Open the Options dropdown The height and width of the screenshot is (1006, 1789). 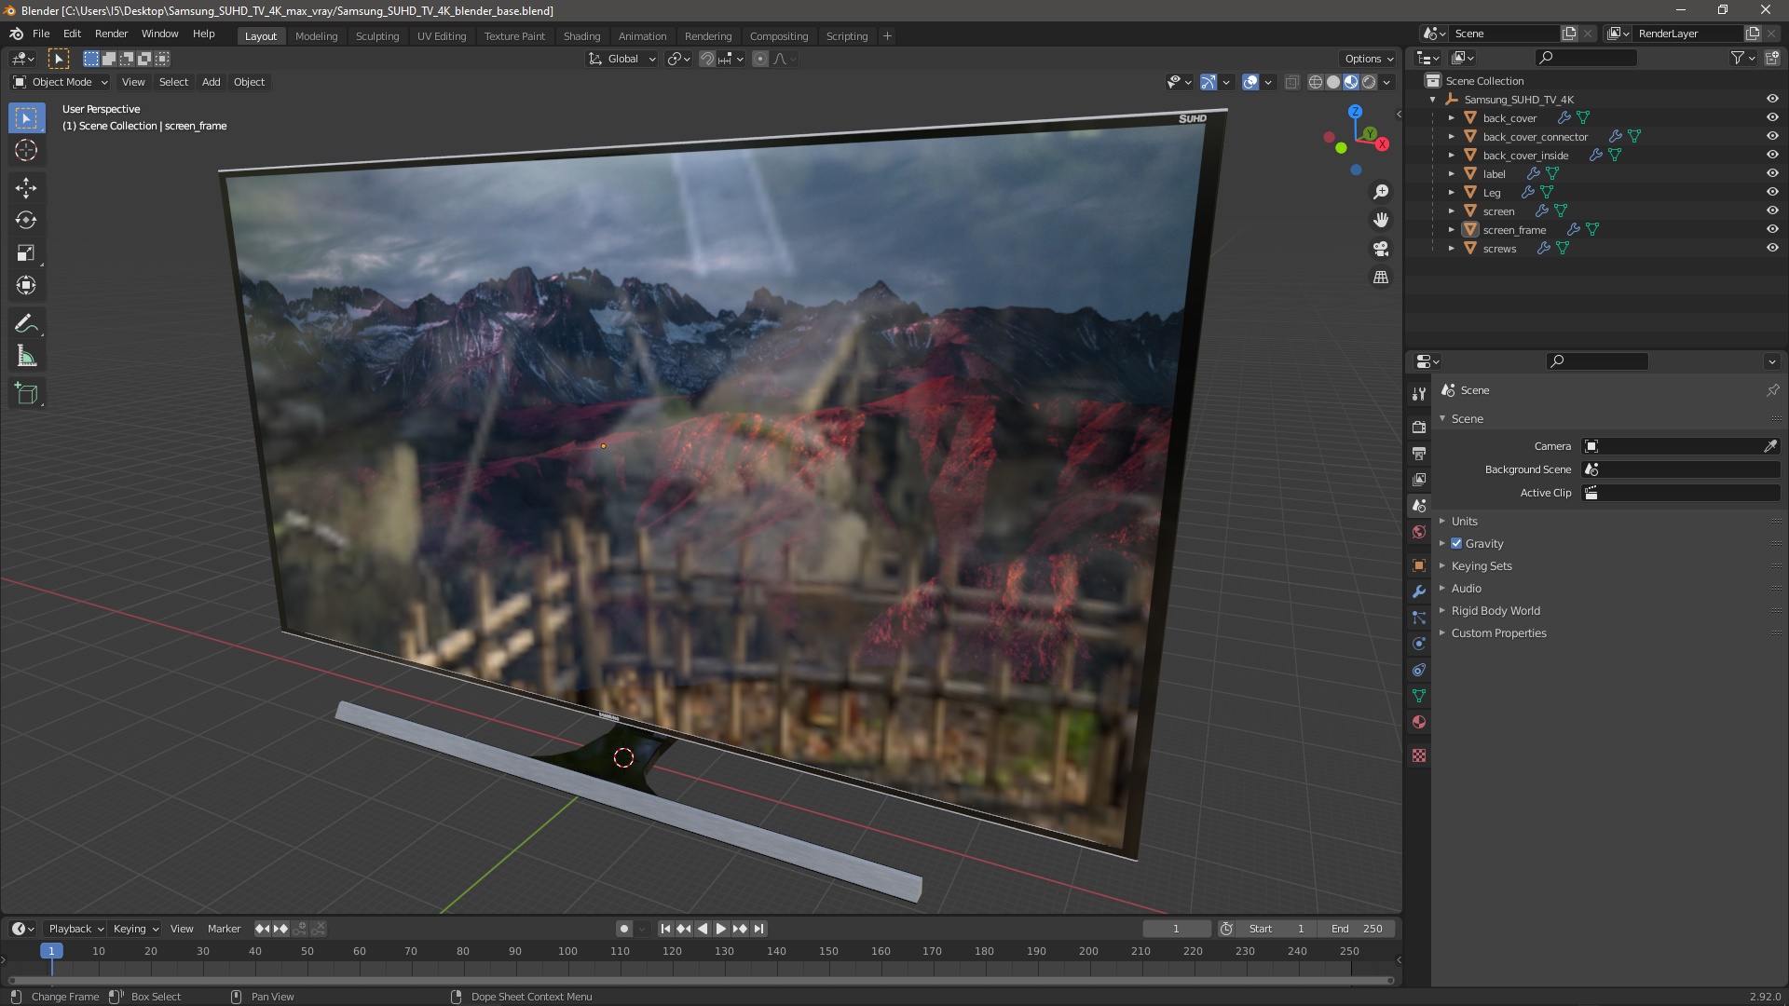[1369, 59]
